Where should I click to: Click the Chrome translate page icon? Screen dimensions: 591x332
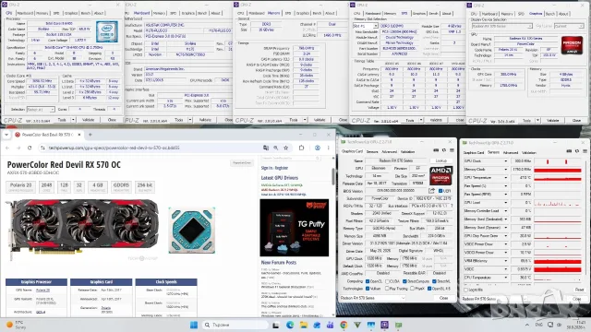coord(266,148)
